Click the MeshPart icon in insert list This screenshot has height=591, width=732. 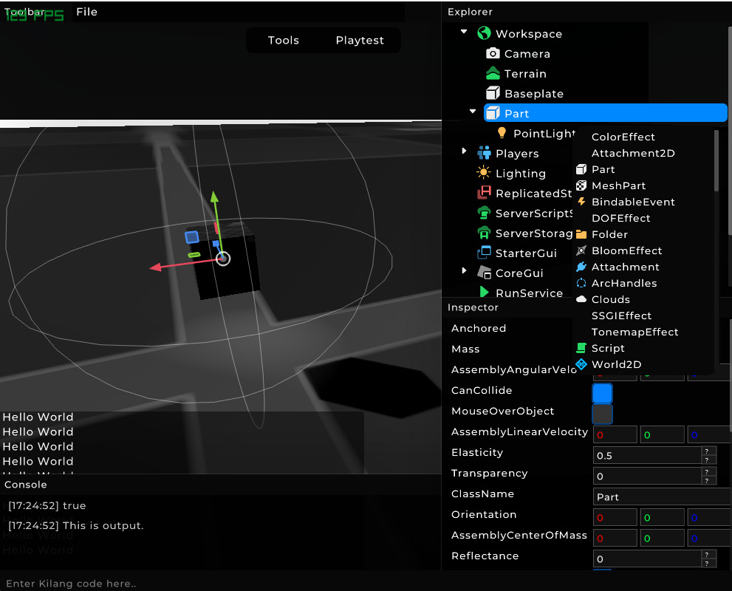[x=581, y=185]
